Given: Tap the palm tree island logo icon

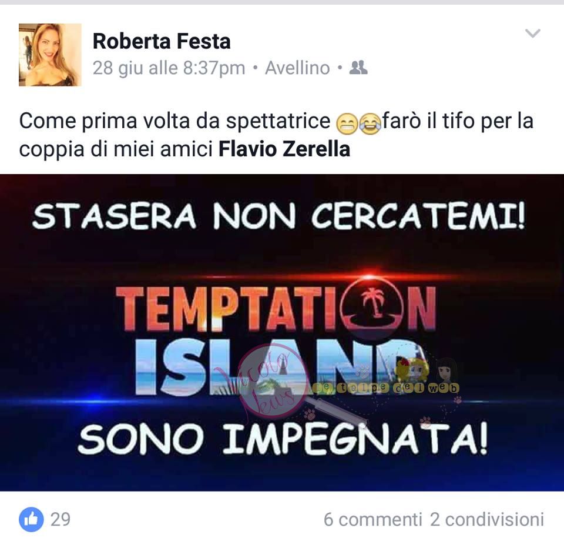Looking at the screenshot, I should (x=372, y=305).
